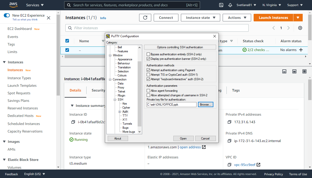Click the PuTTY Configuration title icon
The height and width of the screenshot is (178, 312).
point(108,36)
